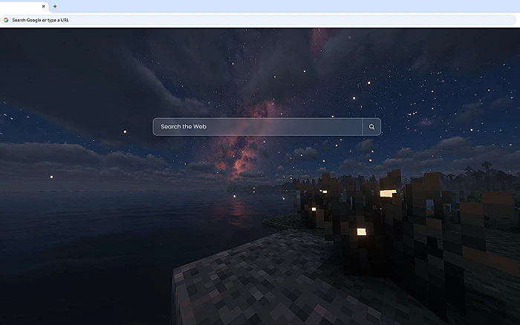The width and height of the screenshot is (520, 325).
Task: Click the Search Google or type a URL bar
Action: pos(259,20)
